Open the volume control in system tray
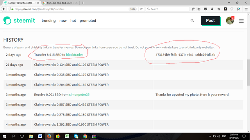The image size is (250, 140). (x=219, y=136)
